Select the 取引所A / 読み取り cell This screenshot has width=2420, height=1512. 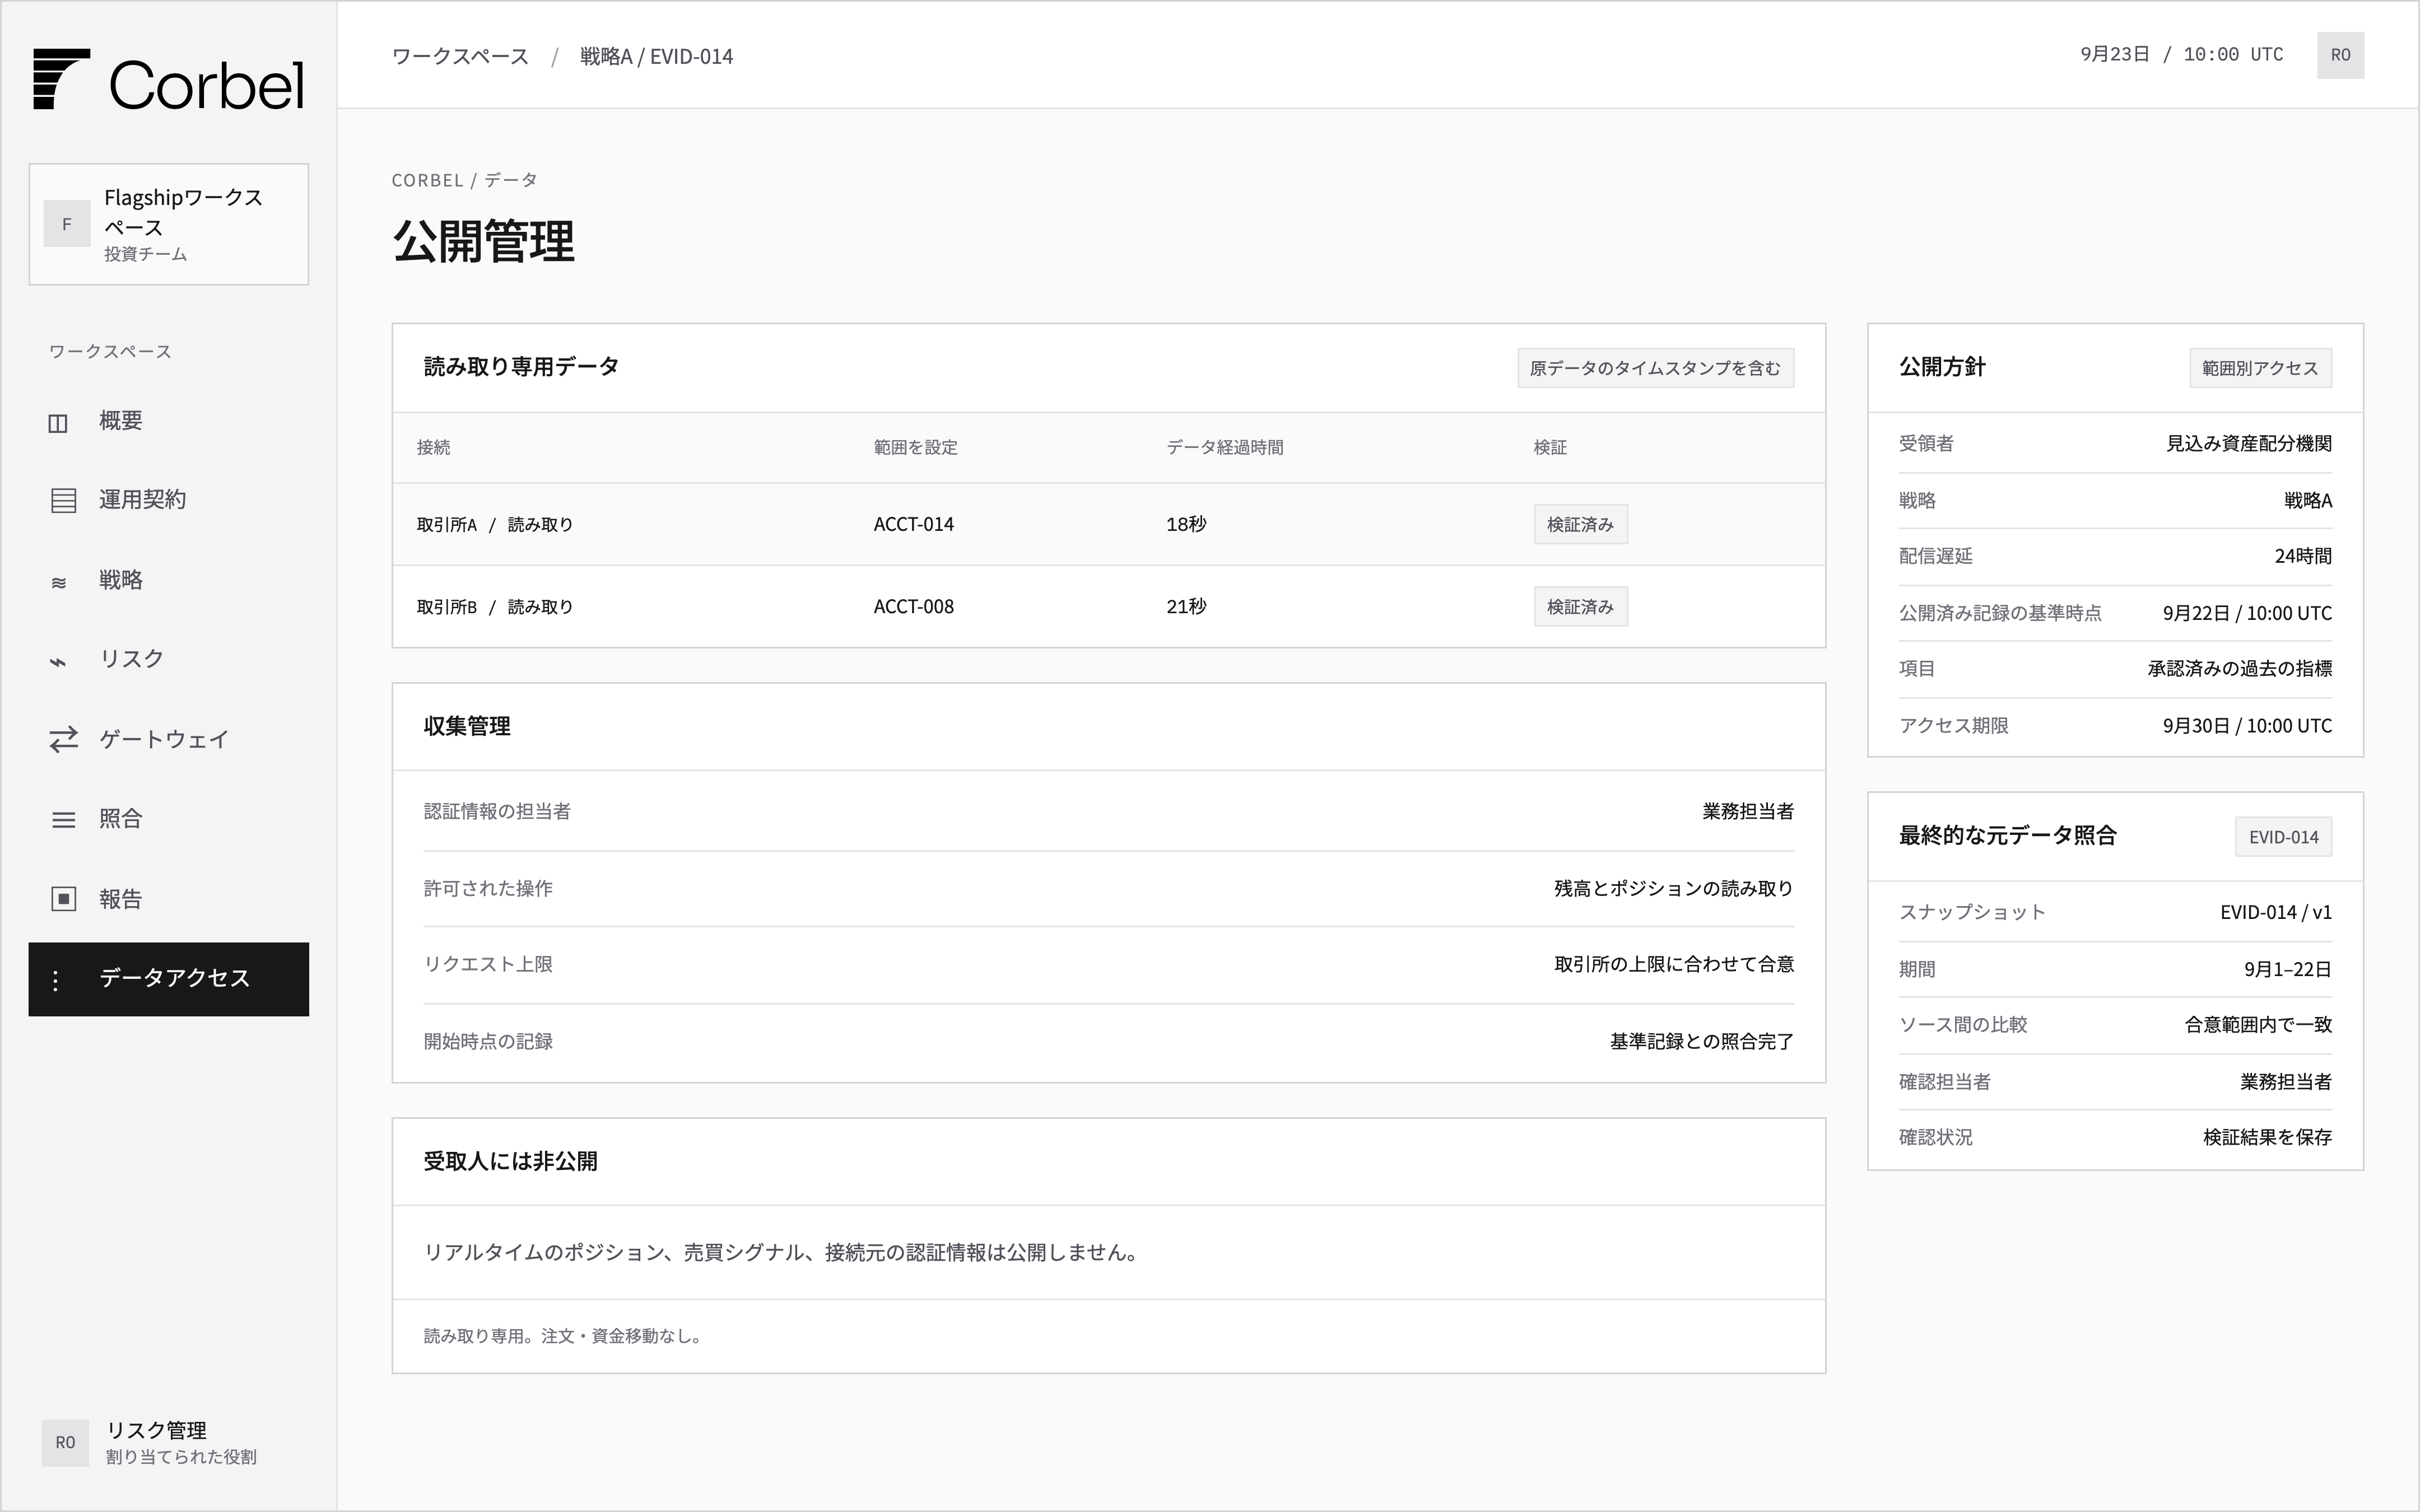coord(495,525)
